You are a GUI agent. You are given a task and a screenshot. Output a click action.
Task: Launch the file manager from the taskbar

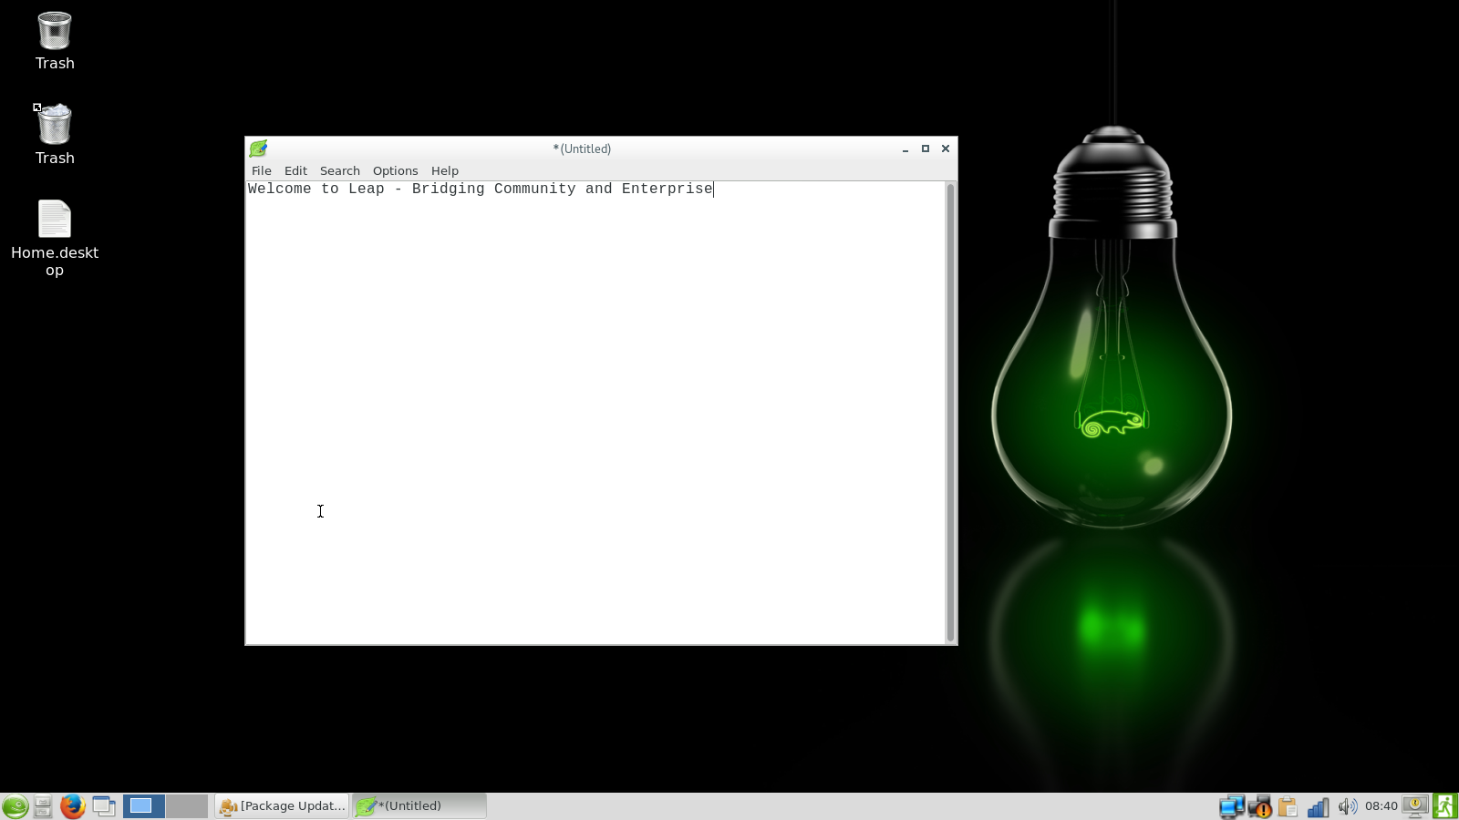43,806
